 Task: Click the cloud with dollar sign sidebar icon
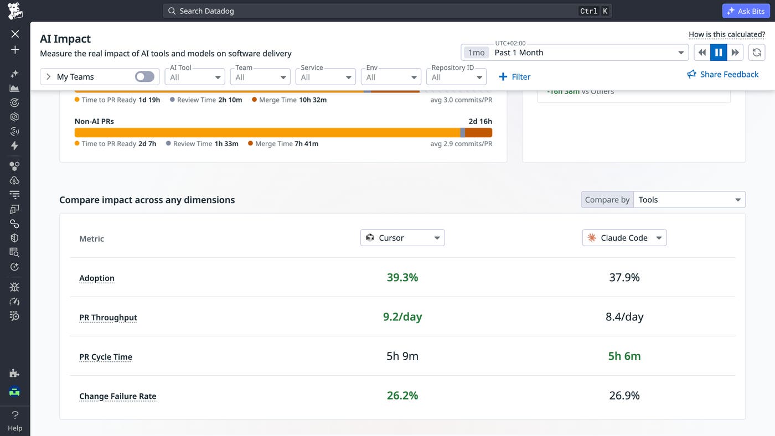(x=15, y=180)
